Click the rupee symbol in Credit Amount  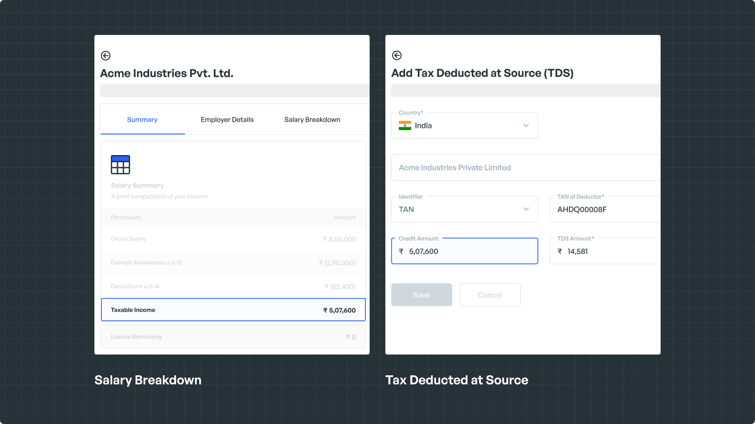tap(401, 251)
